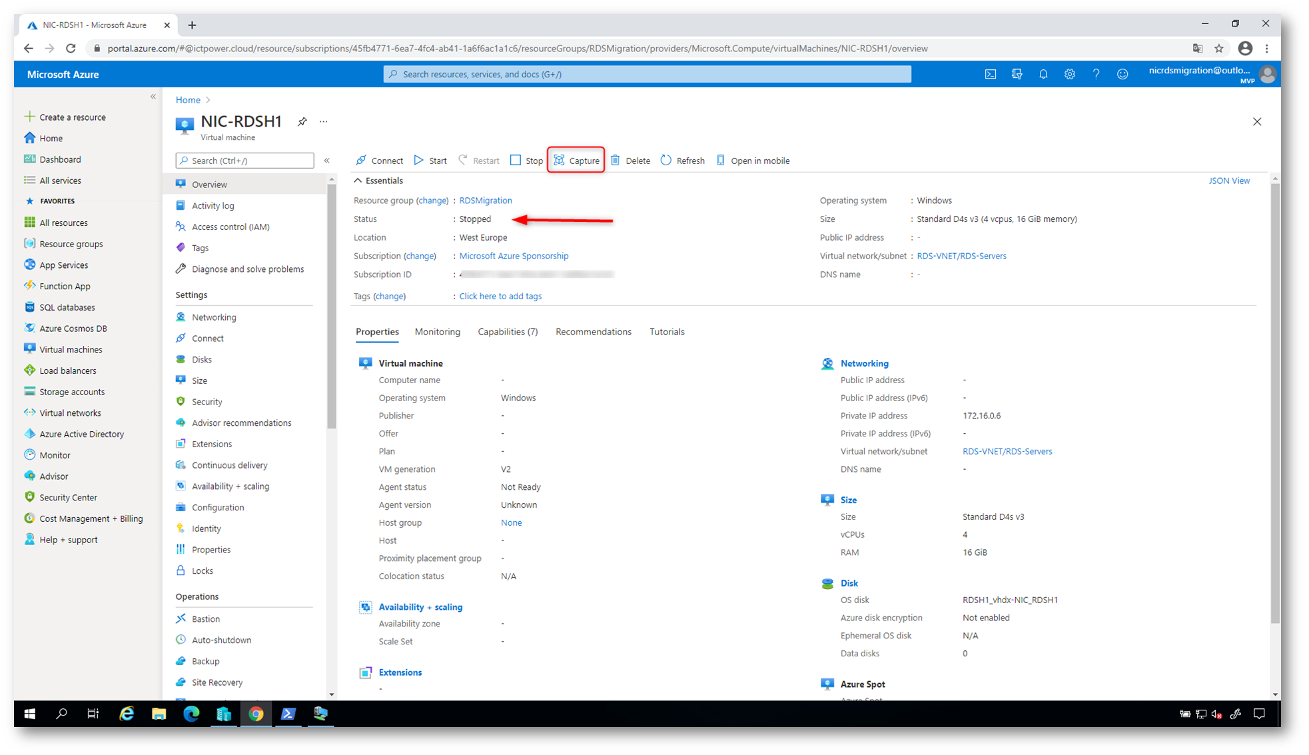Viewport: 1309px width, 755px height.
Task: Collapse the resource menu with double chevron
Action: click(x=327, y=161)
